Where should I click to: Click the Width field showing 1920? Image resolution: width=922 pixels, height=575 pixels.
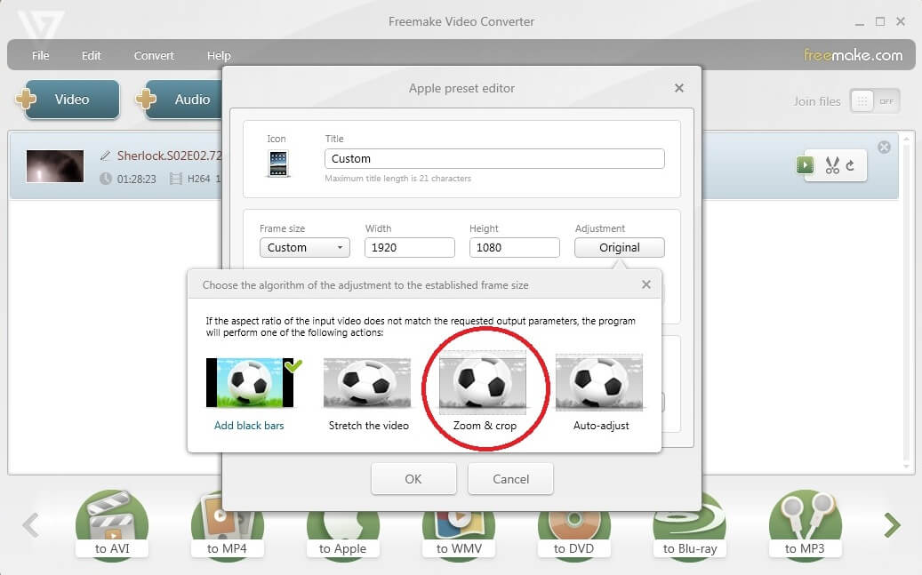click(x=410, y=248)
